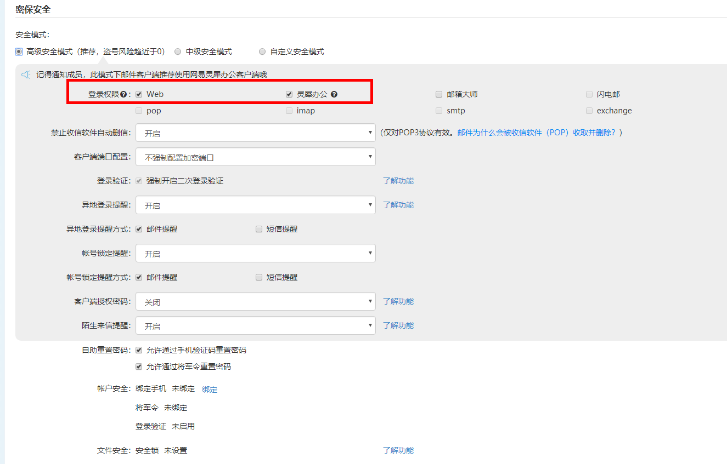Click help icon next to 登录权限 label
This screenshot has width=727, height=464.
coord(123,94)
